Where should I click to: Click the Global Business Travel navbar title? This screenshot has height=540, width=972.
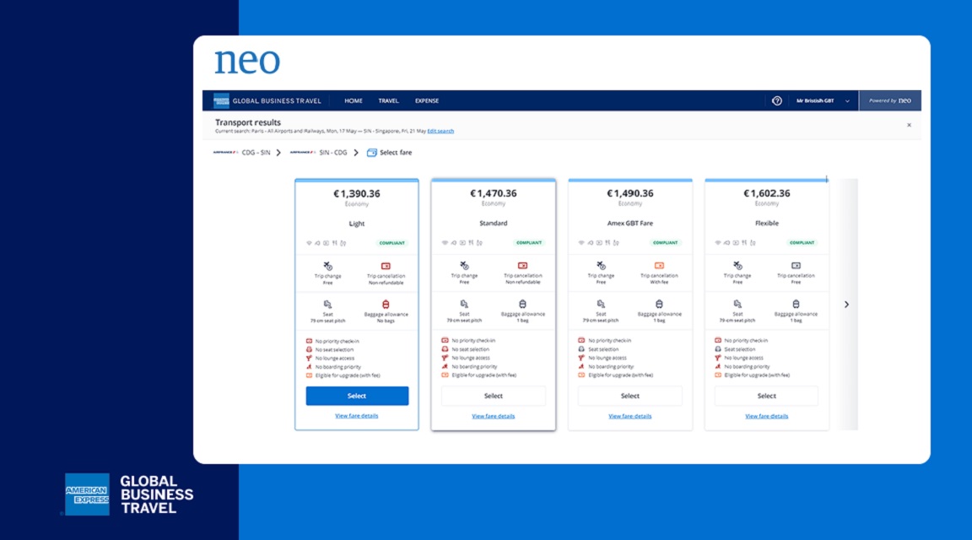[x=277, y=100]
